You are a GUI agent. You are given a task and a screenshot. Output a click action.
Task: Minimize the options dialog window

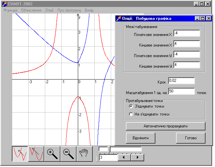197,18
